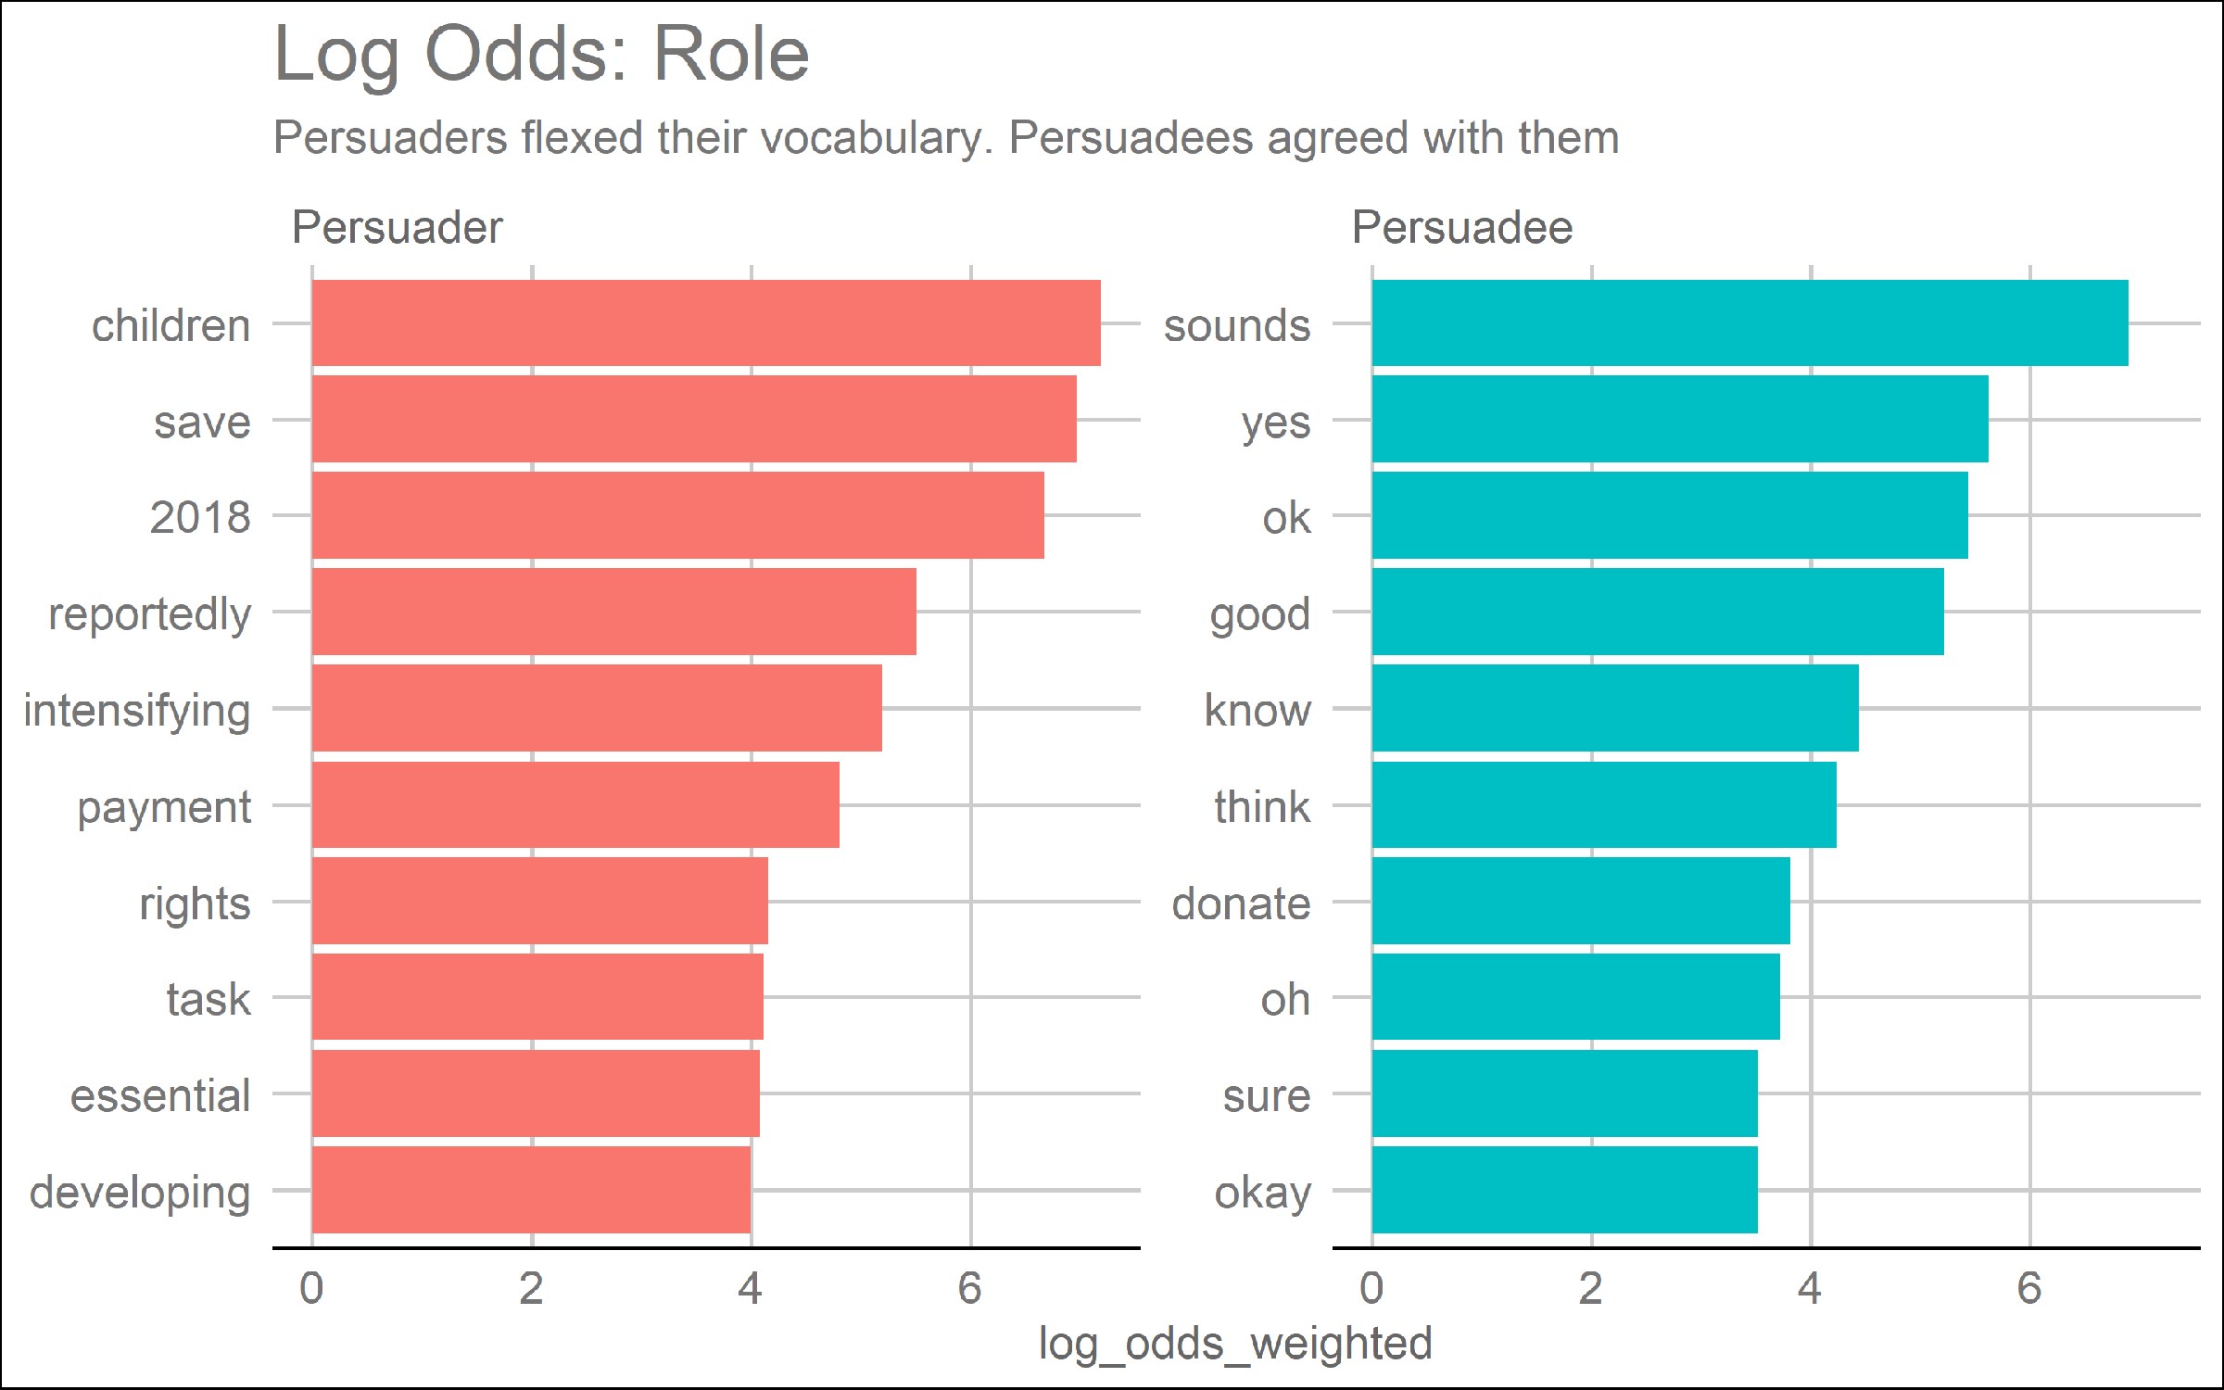Image resolution: width=2224 pixels, height=1390 pixels.
Task: Click the 'log_odds_weighted' axis title
Action: (1234, 1344)
